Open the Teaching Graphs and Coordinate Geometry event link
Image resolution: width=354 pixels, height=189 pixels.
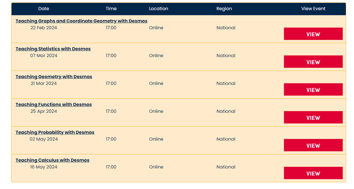click(81, 21)
